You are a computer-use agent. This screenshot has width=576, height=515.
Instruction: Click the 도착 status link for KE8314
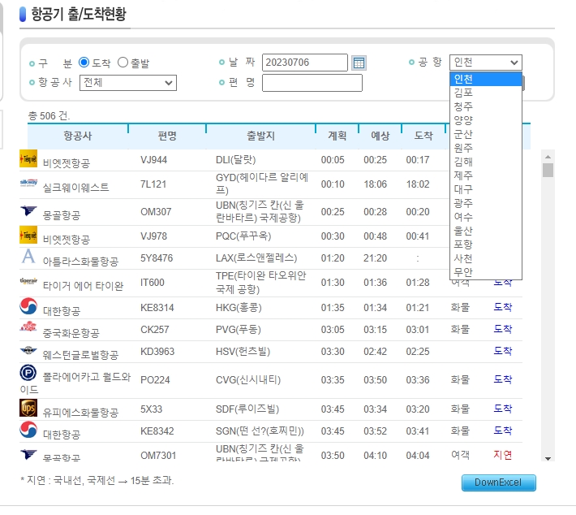click(x=502, y=307)
